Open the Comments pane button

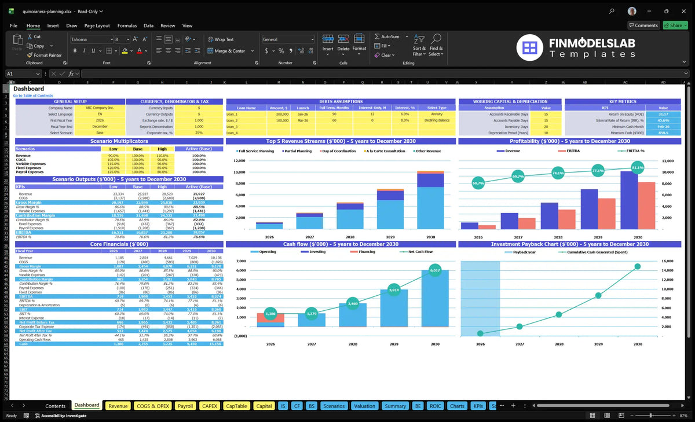643,25
